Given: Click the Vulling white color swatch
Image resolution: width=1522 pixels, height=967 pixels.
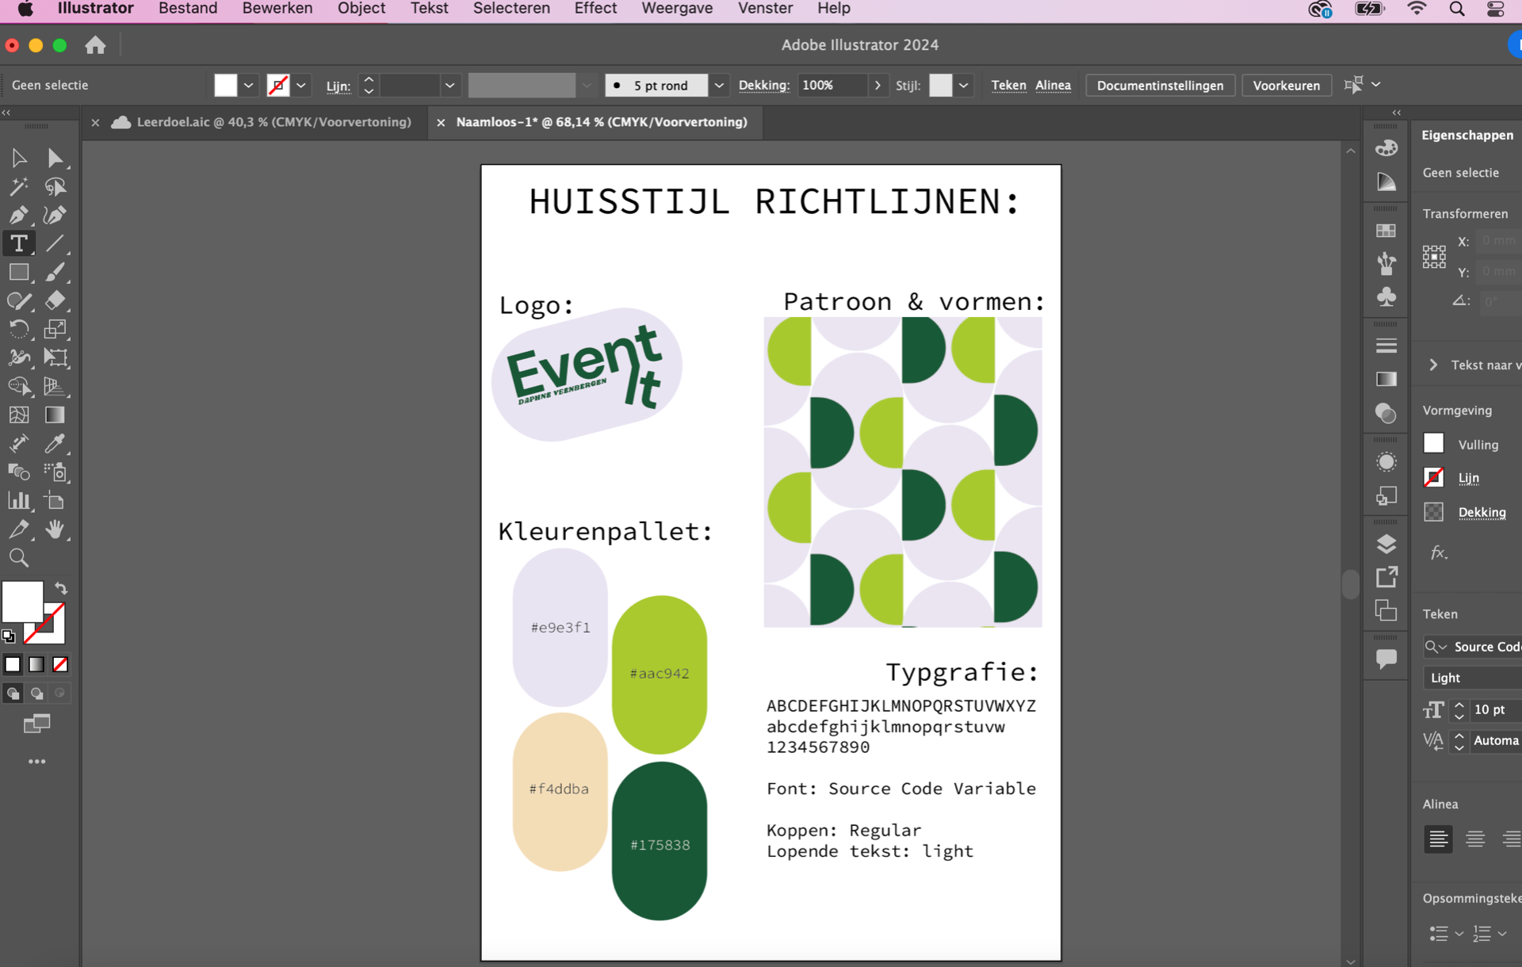Looking at the screenshot, I should click(1433, 444).
